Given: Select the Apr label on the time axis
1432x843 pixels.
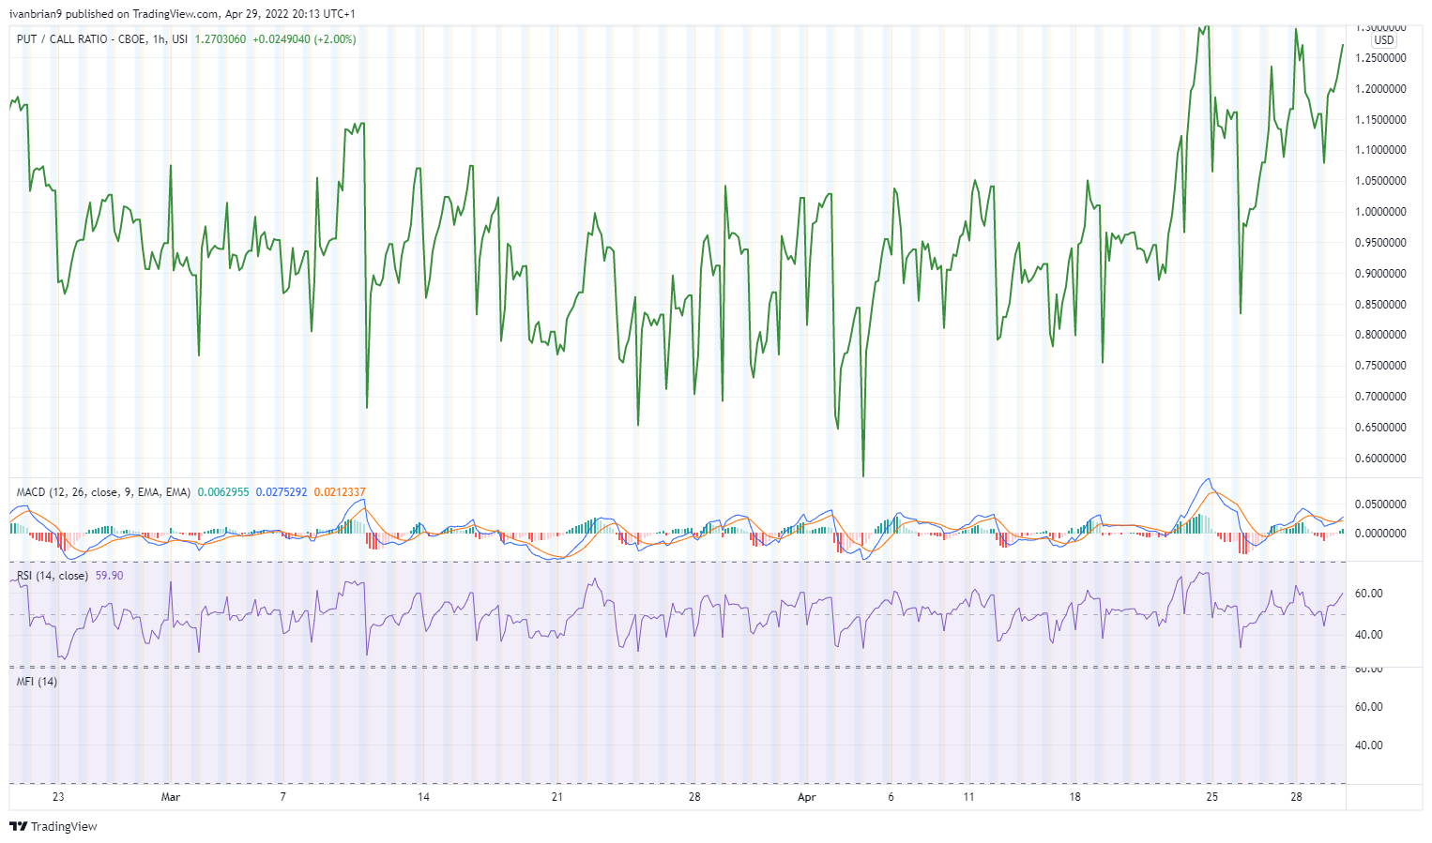Looking at the screenshot, I should (806, 797).
